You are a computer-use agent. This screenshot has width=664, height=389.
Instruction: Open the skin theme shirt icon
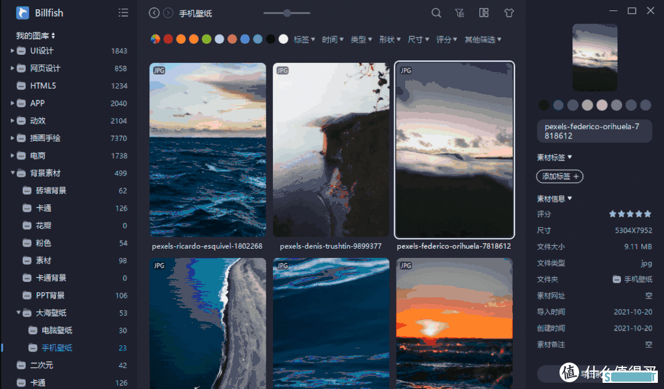click(x=509, y=13)
